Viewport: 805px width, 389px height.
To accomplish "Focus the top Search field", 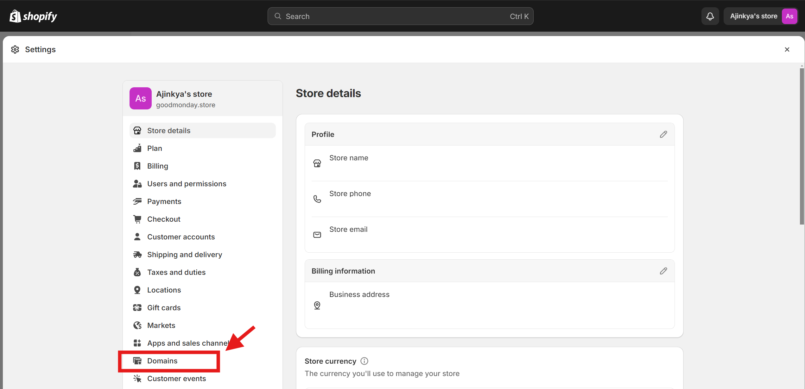I will [x=400, y=16].
